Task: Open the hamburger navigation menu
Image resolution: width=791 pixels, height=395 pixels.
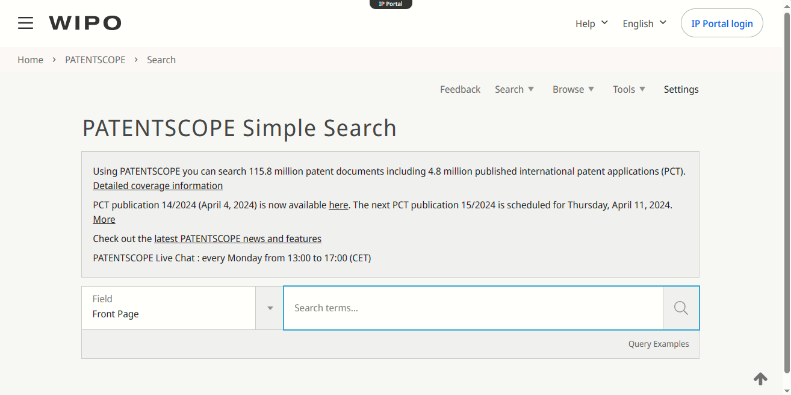Action: (x=25, y=23)
